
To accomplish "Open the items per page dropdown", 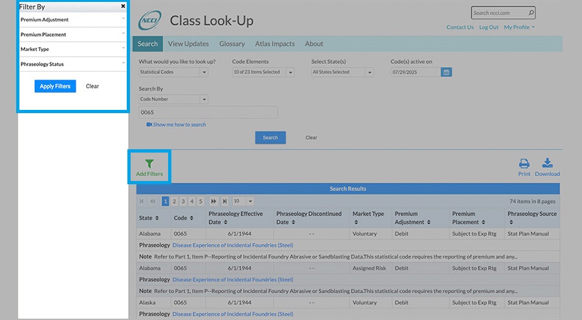I will point(243,201).
